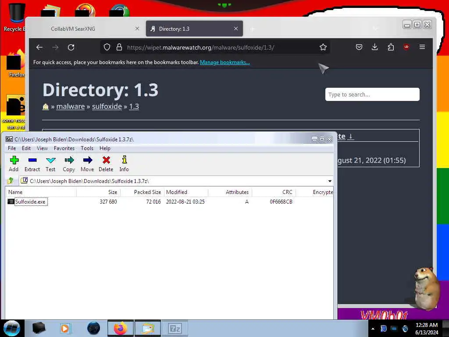The height and width of the screenshot is (337, 449).
Task: Click the Save to Pocket icon
Action: 359,47
